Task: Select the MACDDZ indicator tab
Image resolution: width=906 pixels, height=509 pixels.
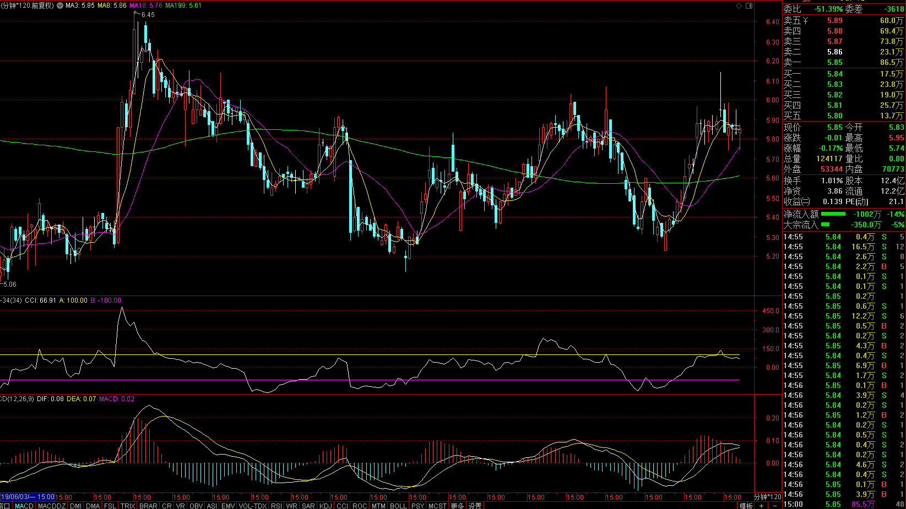Action: coord(52,506)
